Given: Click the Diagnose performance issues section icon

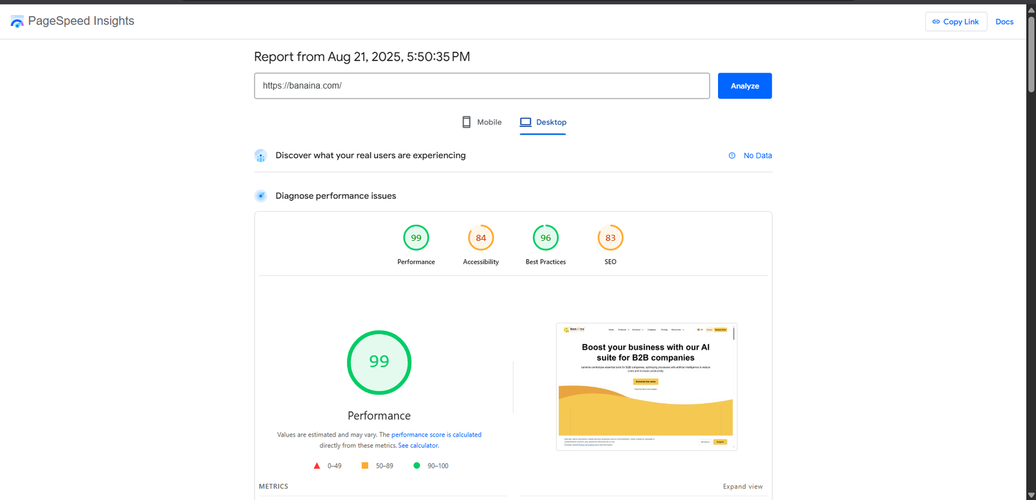Looking at the screenshot, I should [x=260, y=196].
